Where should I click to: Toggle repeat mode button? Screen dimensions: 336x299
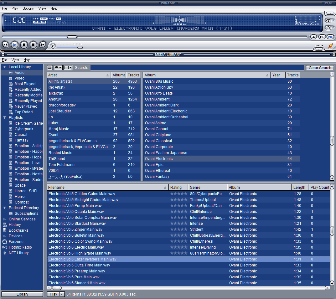(x=328, y=21)
